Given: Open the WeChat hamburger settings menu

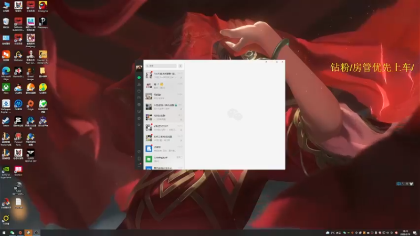Looking at the screenshot, I should tap(139, 165).
